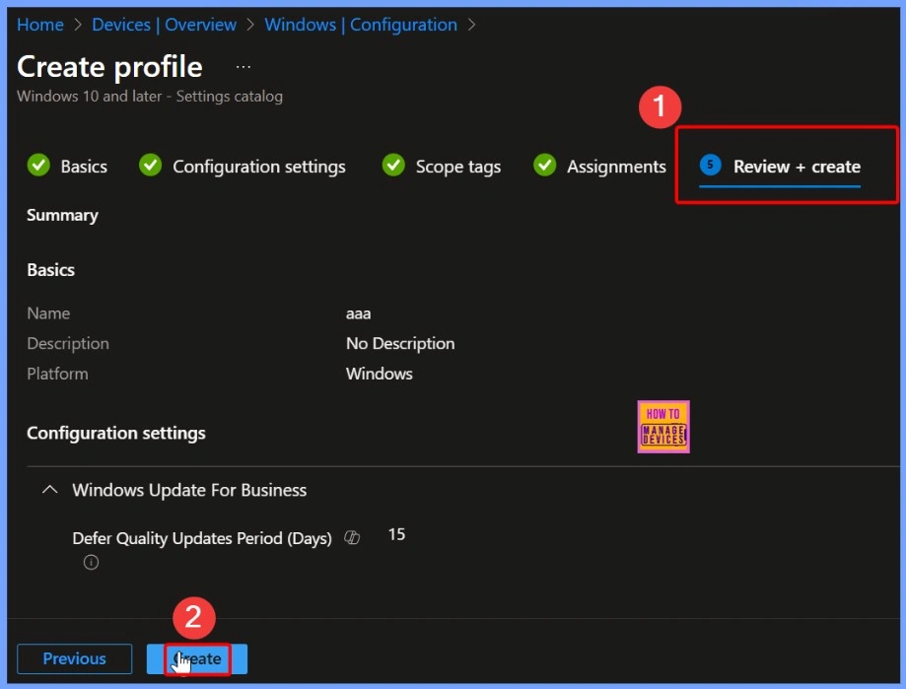
Task: Switch to the Basics step
Action: tap(84, 167)
